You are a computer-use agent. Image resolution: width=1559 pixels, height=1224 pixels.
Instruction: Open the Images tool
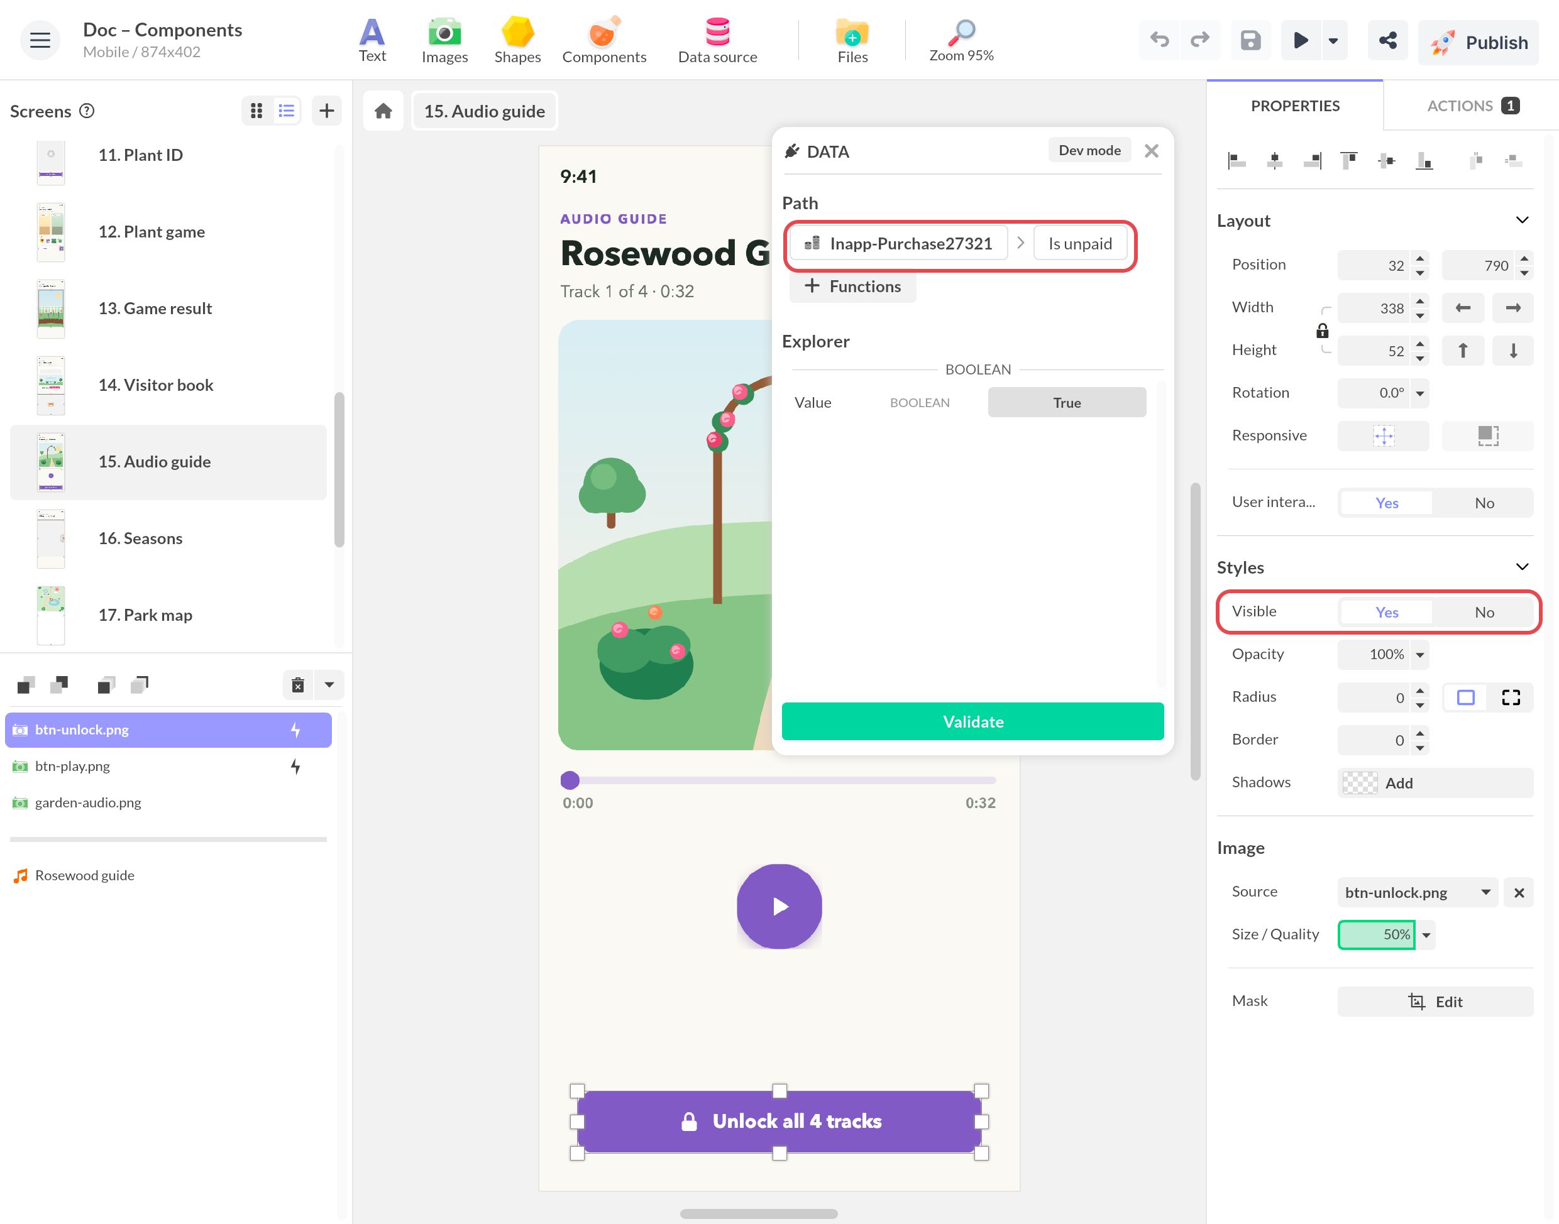coord(444,40)
